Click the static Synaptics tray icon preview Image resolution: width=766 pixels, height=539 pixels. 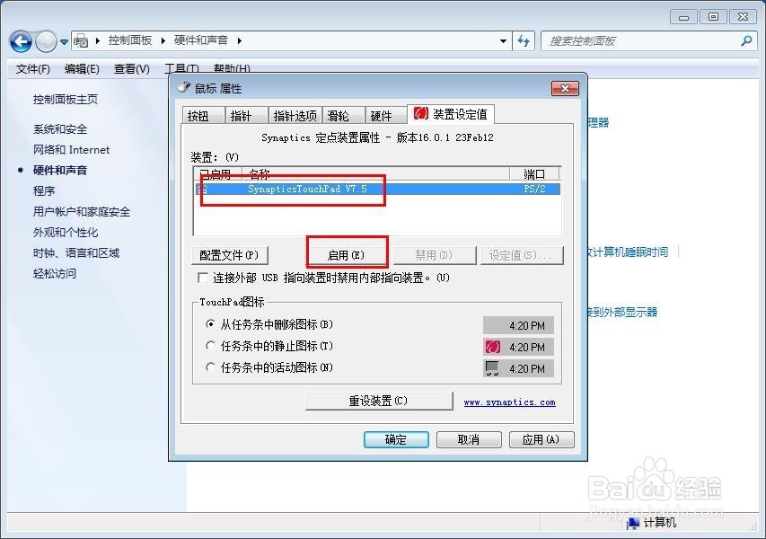point(492,347)
